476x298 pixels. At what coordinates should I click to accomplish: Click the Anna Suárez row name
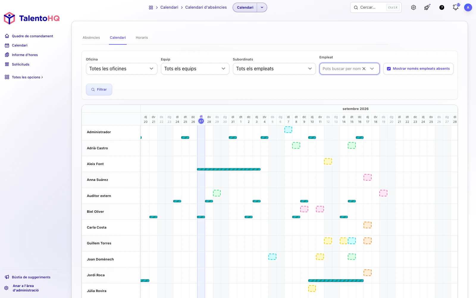coord(97,180)
